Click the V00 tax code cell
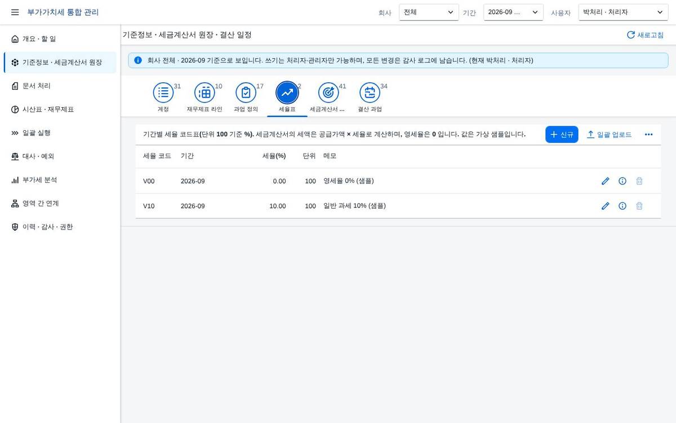Viewport: 676px width, 423px height. pyautogui.click(x=149, y=181)
